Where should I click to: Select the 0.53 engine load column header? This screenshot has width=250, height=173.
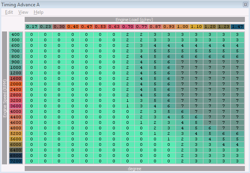(x=100, y=27)
